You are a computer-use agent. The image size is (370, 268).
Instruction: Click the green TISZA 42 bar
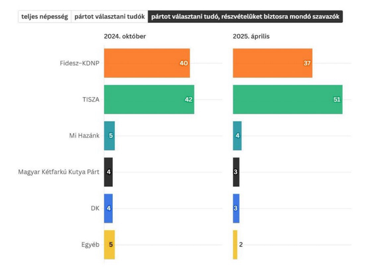(149, 100)
